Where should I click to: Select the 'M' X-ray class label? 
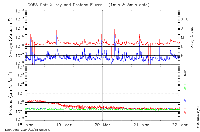(x=182, y=37)
